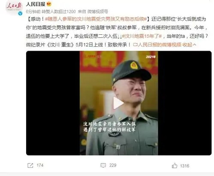The width and height of the screenshot is (214, 176).
Task: Click the comment count 229
Action: point(113,166)
